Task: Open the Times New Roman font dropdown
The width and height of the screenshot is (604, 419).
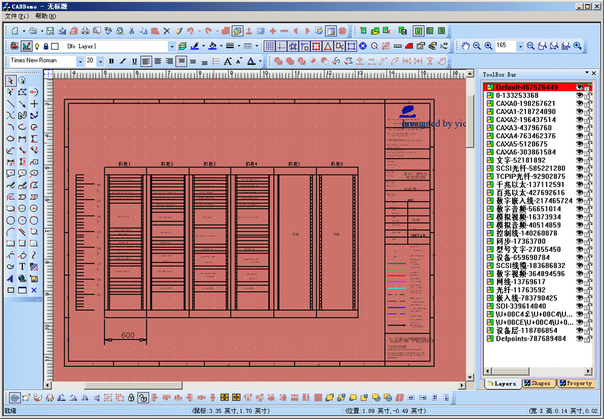Action: 80,61
